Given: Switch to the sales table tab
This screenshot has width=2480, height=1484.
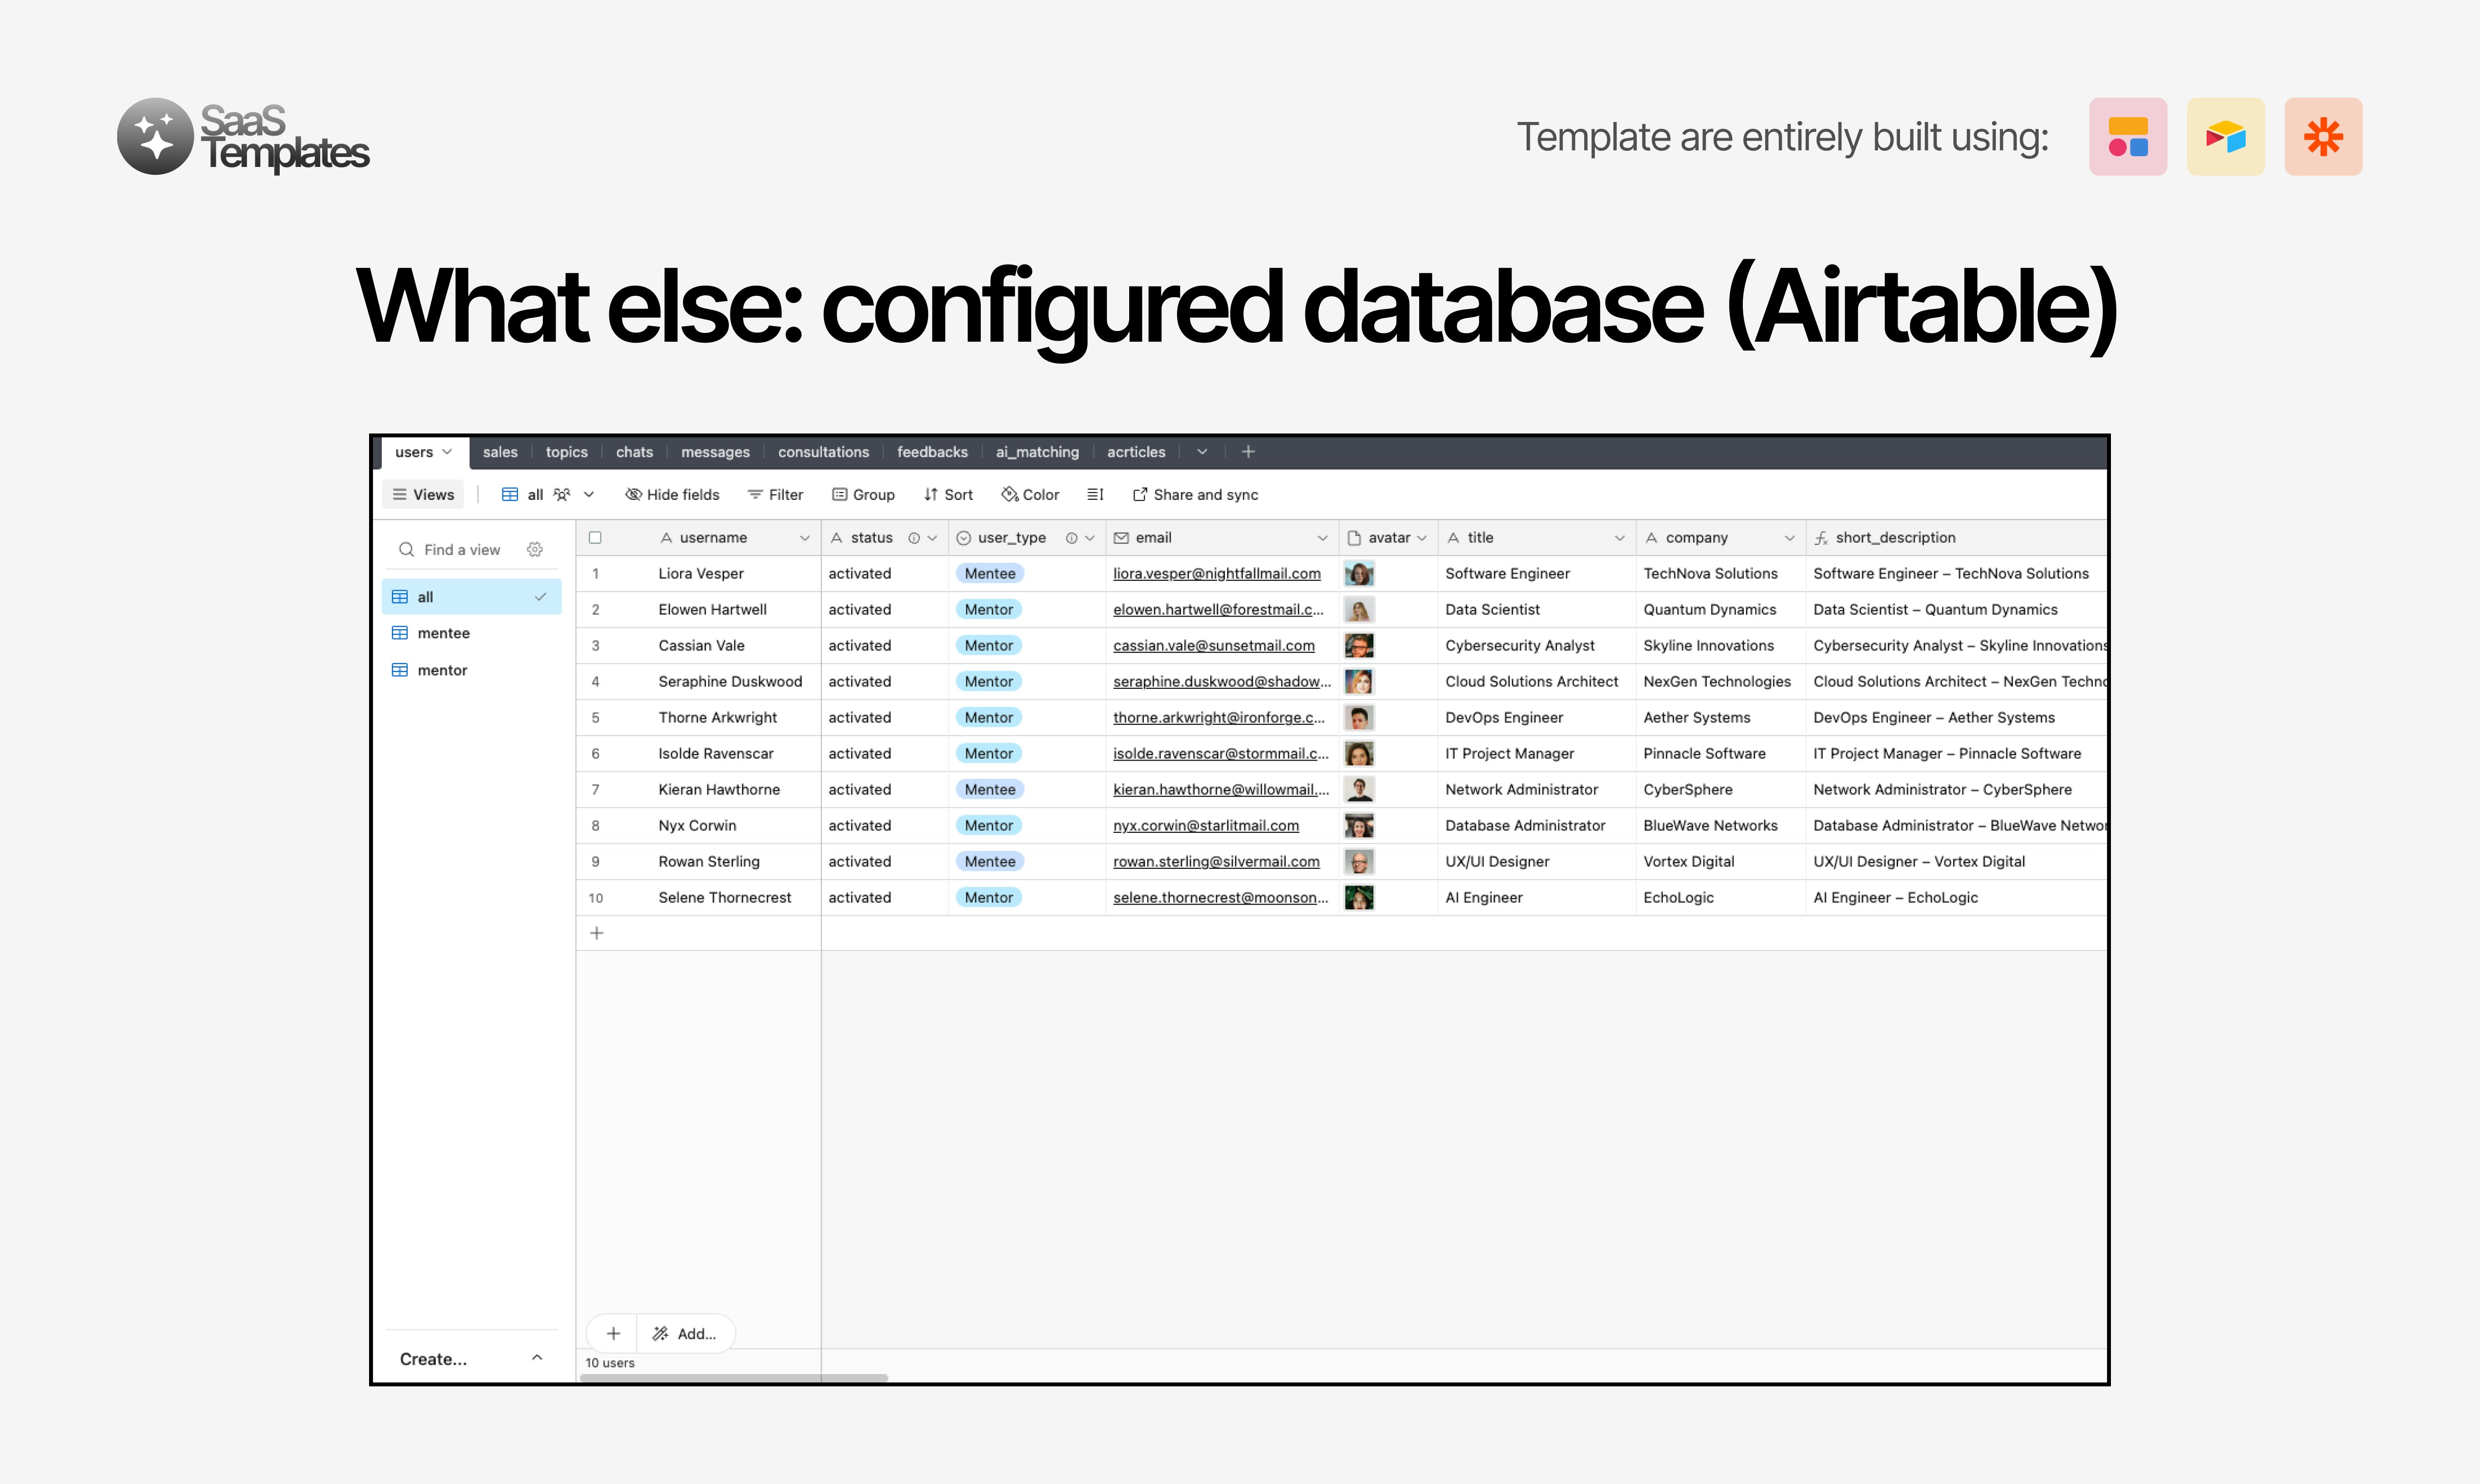Looking at the screenshot, I should tap(500, 452).
